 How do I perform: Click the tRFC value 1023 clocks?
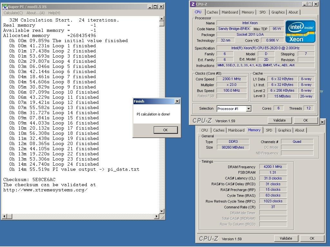tap(273, 201)
